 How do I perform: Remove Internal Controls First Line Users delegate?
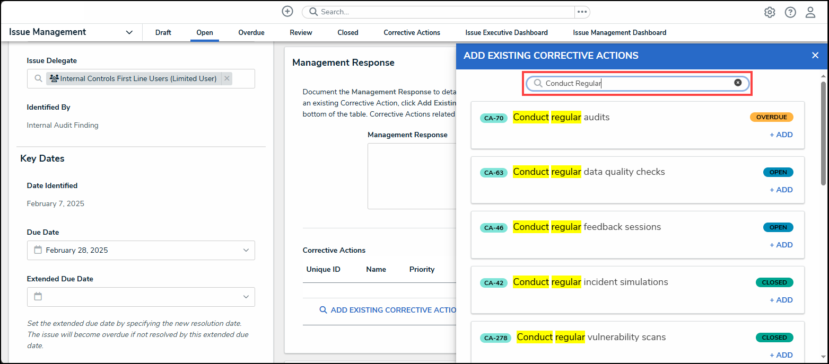(227, 78)
